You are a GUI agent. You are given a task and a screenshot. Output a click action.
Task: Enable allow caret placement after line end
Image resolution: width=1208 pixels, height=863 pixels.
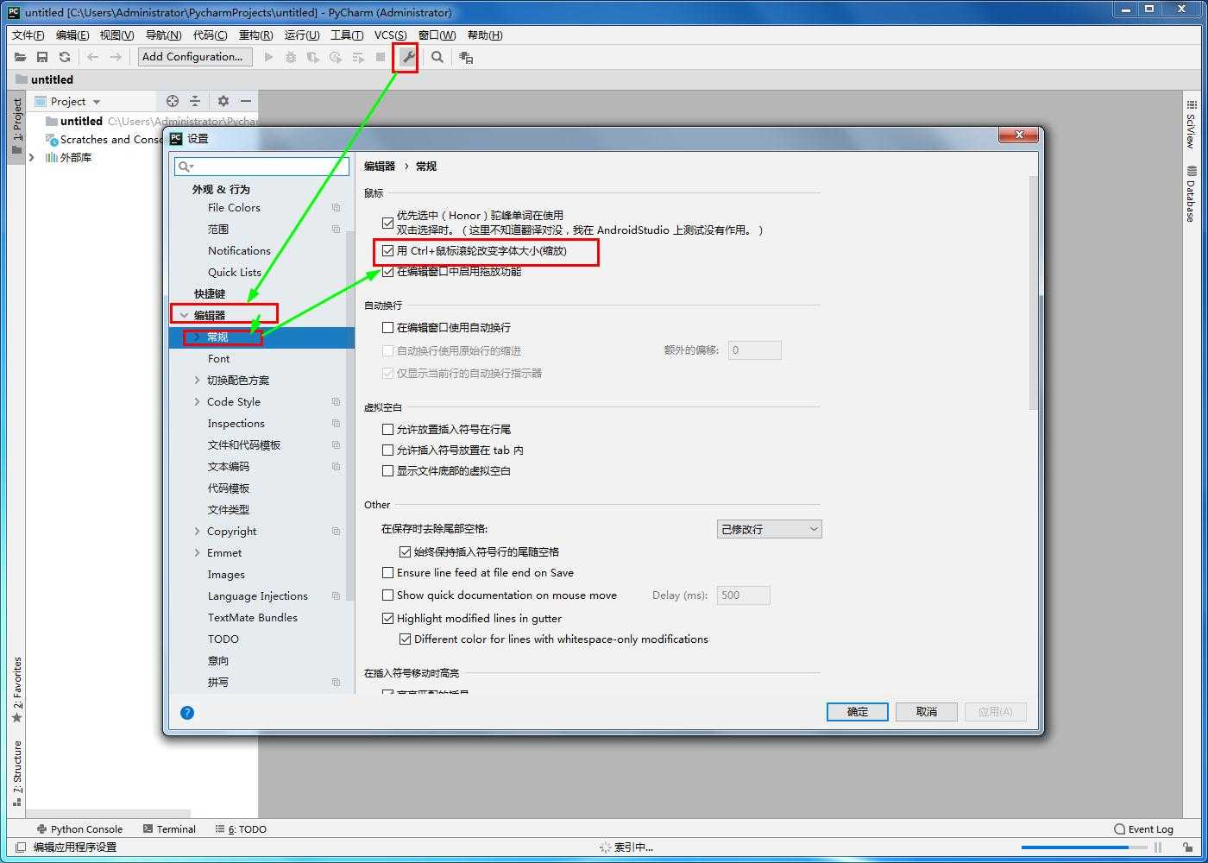tap(388, 429)
